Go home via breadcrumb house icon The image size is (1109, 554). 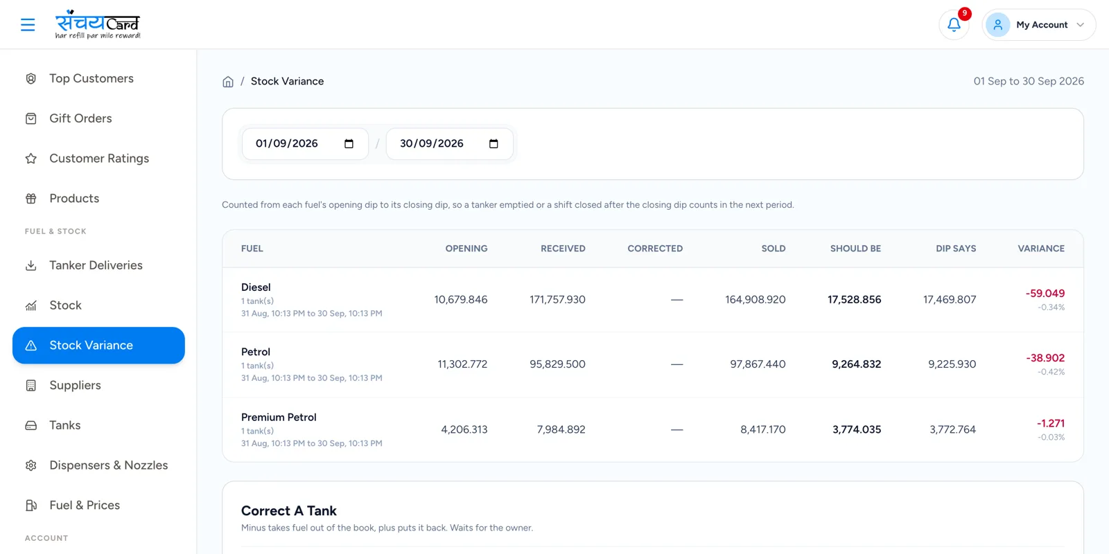pos(228,82)
